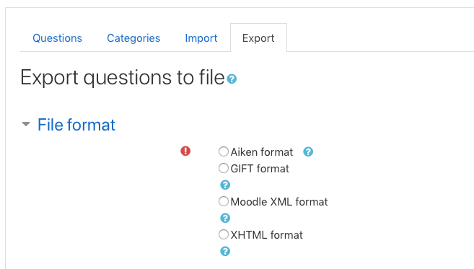Screen dimensions: 474x269
Task: Open help icon below XHTML format
Action: pyautogui.click(x=225, y=251)
